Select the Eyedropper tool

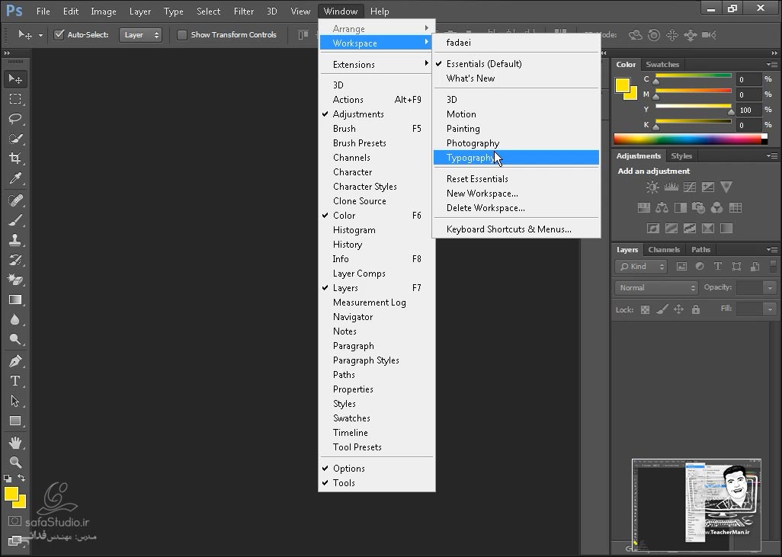15,178
